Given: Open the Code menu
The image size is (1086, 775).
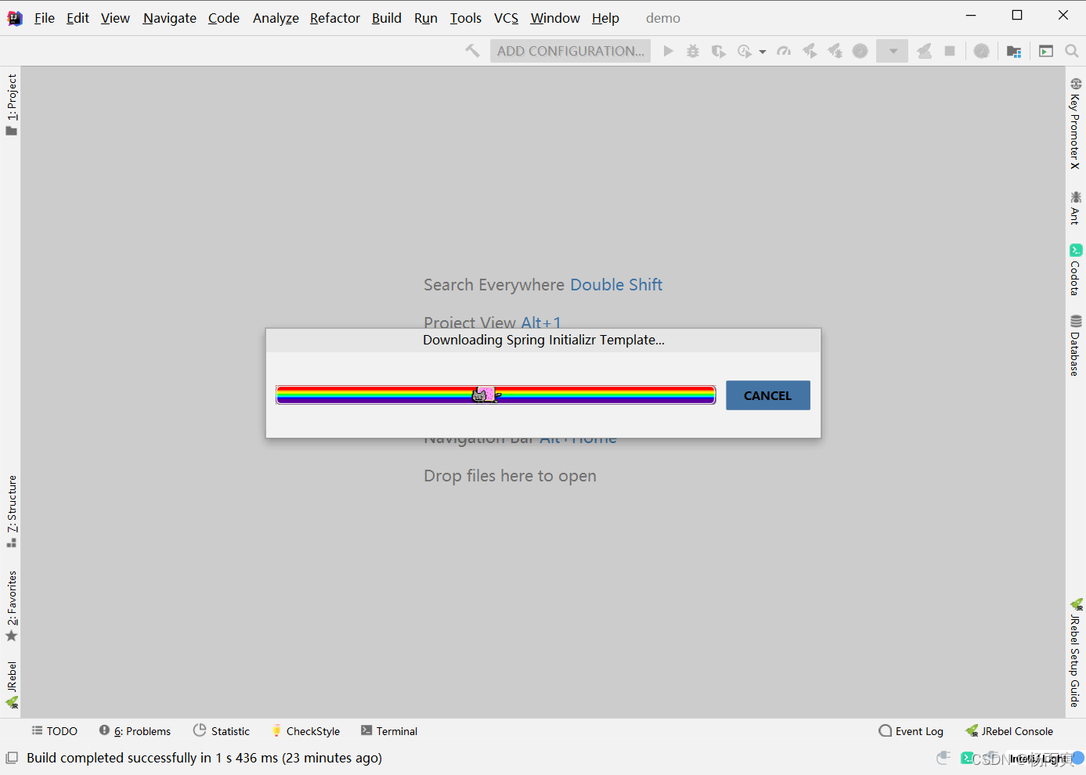Looking at the screenshot, I should tap(224, 18).
